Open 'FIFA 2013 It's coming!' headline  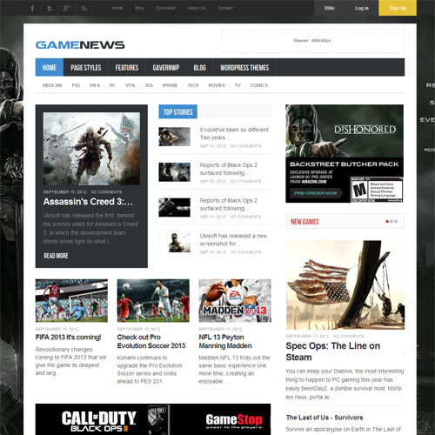68,338
